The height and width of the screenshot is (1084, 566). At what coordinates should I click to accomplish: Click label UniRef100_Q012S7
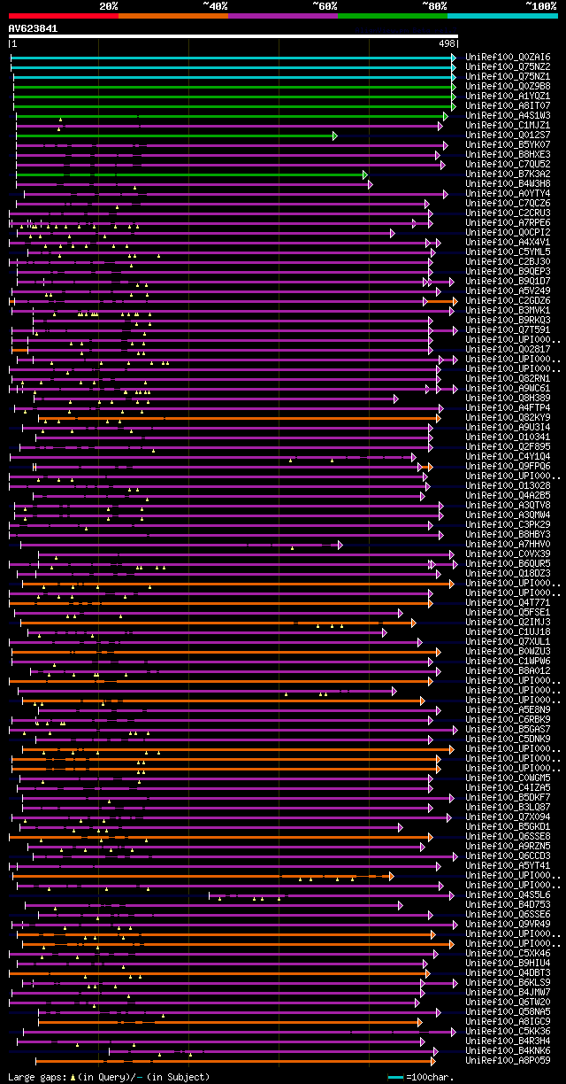tap(508, 135)
